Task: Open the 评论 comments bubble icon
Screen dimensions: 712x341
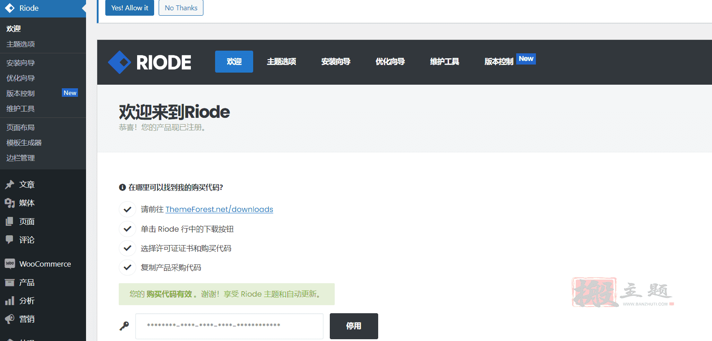Action: (9, 240)
